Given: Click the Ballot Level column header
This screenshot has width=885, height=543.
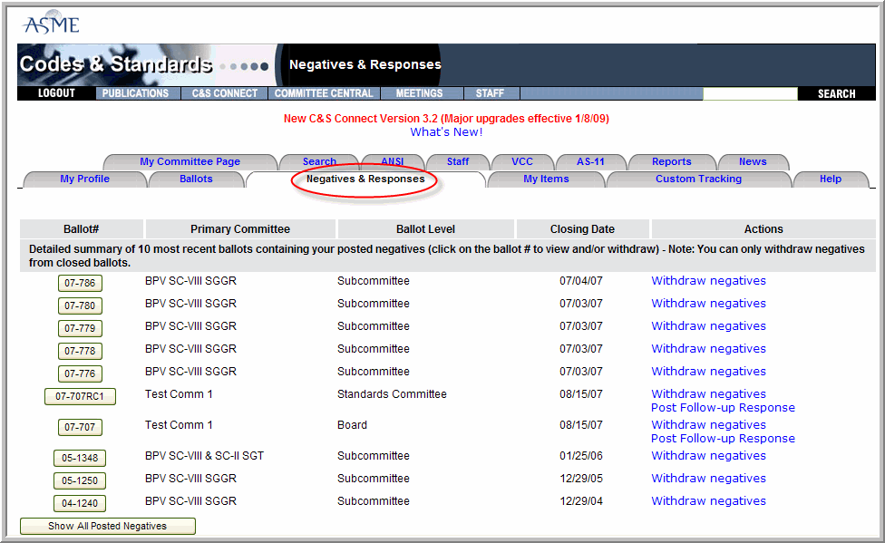Looking at the screenshot, I should (425, 229).
